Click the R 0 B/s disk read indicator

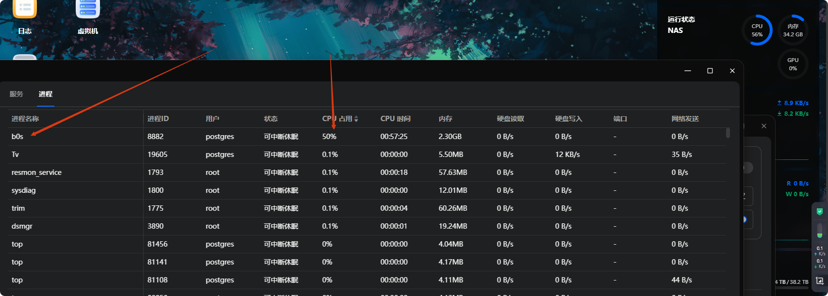pyautogui.click(x=797, y=184)
